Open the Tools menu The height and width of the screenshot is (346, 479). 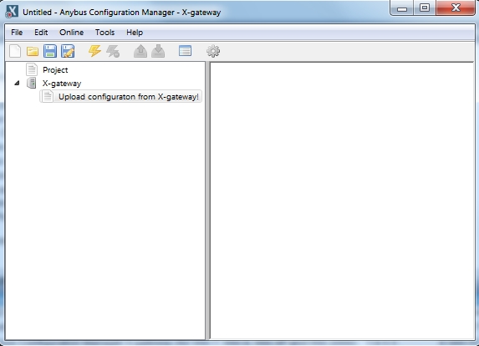pyautogui.click(x=104, y=33)
